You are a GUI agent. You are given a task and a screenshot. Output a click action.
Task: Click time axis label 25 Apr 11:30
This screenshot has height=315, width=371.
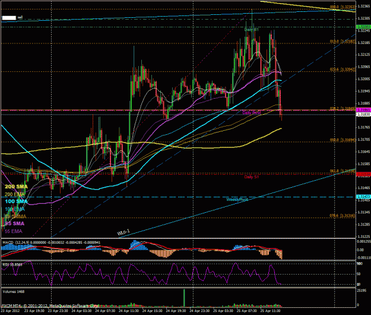pos(271,311)
